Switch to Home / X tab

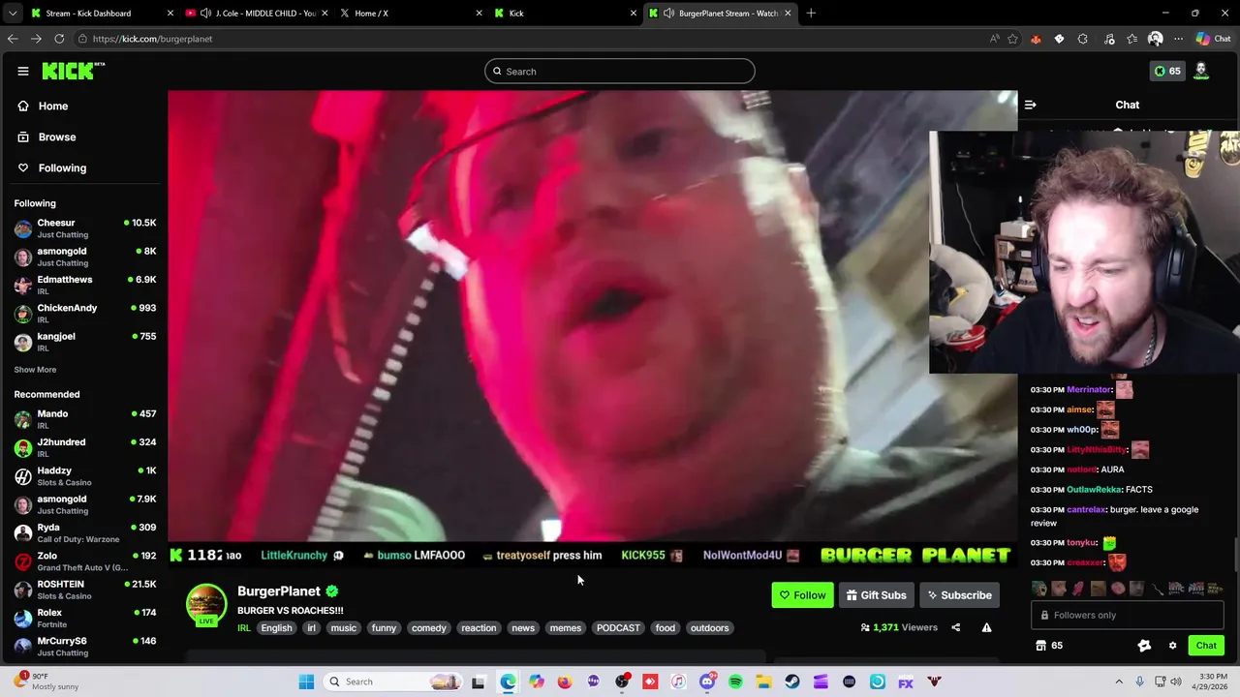click(412, 13)
